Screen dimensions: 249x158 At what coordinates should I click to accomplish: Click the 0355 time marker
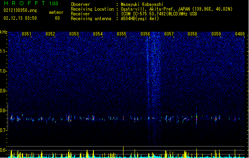tap(122, 34)
